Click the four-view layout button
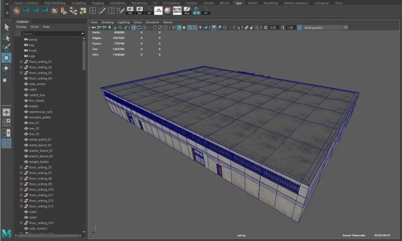The width and height of the screenshot is (402, 241). point(7,123)
